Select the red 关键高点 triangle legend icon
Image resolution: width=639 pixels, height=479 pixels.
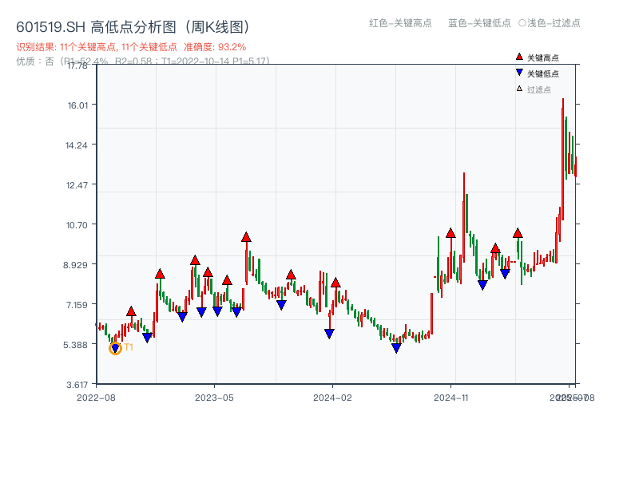(518, 57)
